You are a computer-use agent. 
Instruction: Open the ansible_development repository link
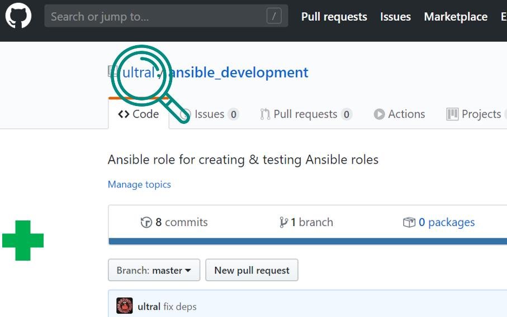pos(239,73)
